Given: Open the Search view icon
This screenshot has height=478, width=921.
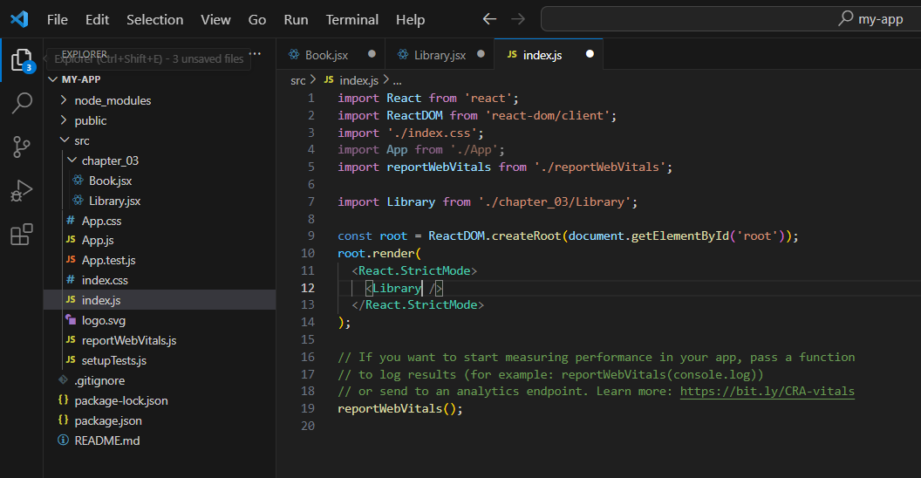Looking at the screenshot, I should [x=21, y=104].
